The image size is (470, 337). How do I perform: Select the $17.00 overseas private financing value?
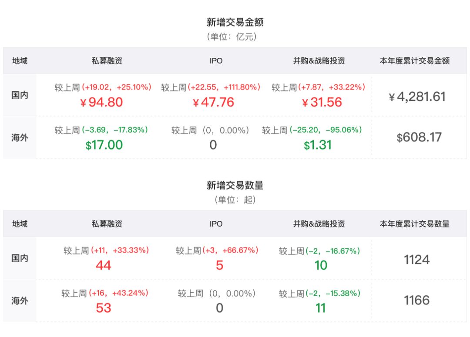pyautogui.click(x=104, y=145)
